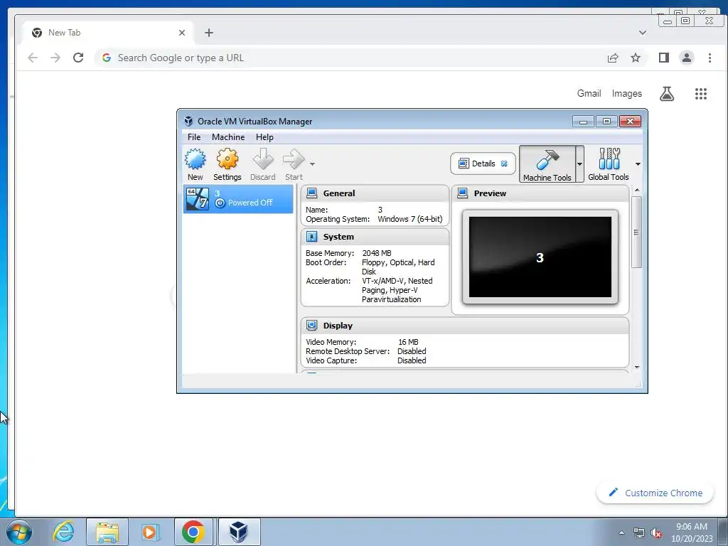The height and width of the screenshot is (546, 728).
Task: Toggle the Chrome side panel icon
Action: (x=664, y=58)
